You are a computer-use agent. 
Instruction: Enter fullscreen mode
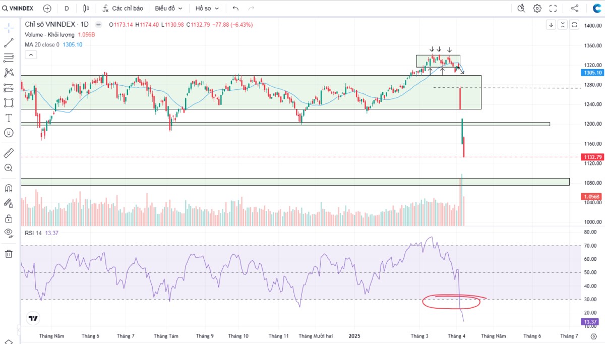pyautogui.click(x=553, y=8)
